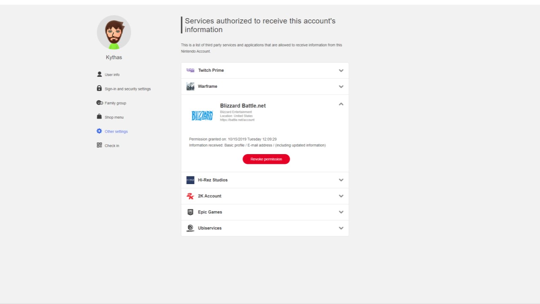Click the Blizzard logo image

[x=202, y=116]
